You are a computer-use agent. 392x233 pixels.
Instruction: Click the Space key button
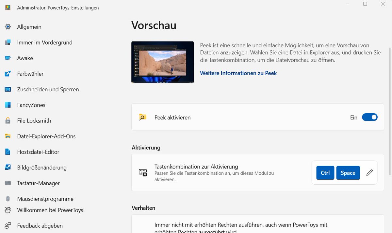point(348,173)
